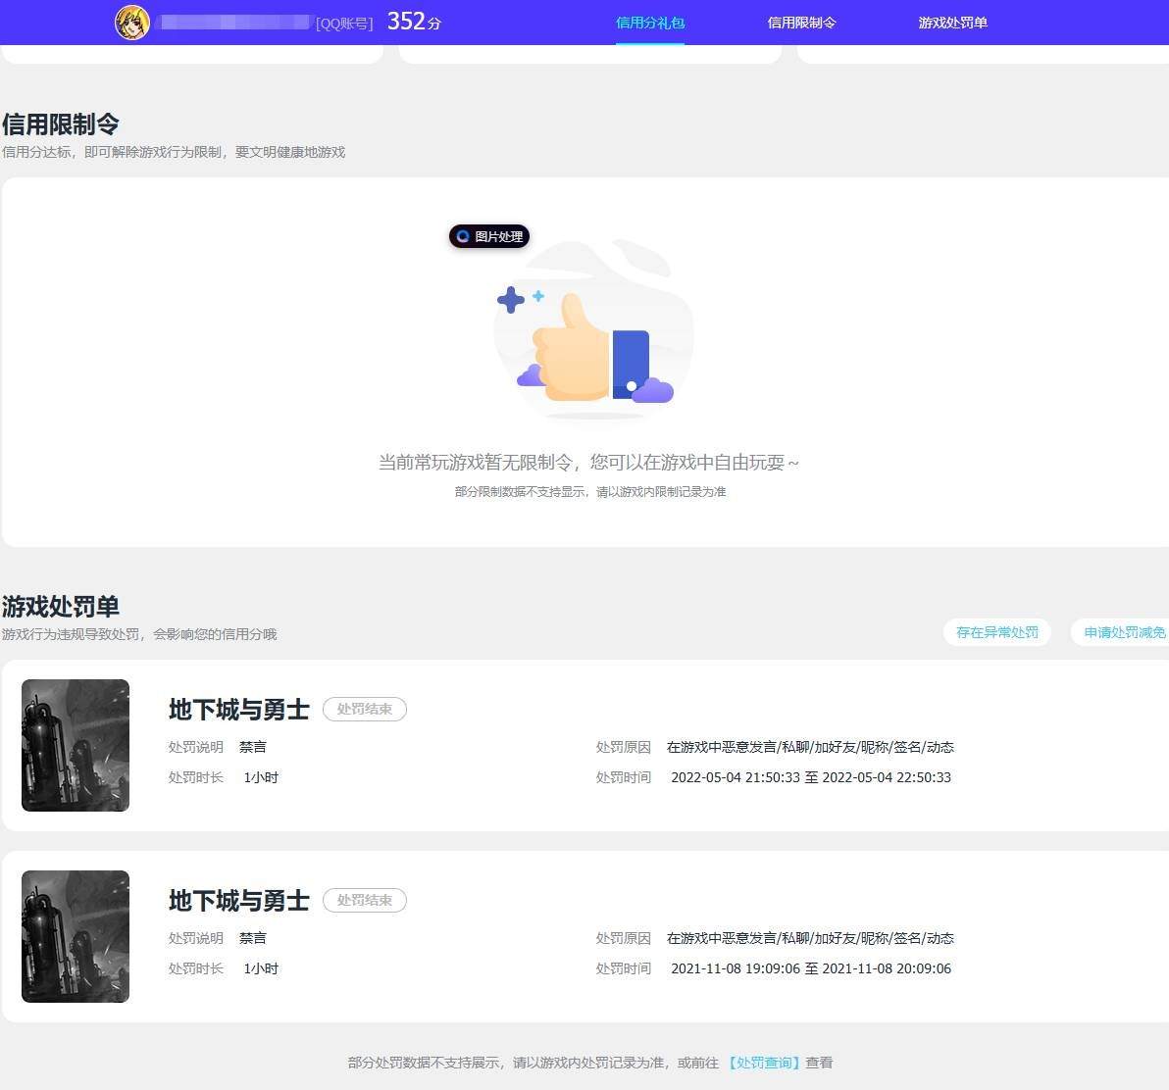This screenshot has width=1169, height=1090.
Task: Click the 处罚结束 badge on the second penalty
Action: pyautogui.click(x=365, y=901)
